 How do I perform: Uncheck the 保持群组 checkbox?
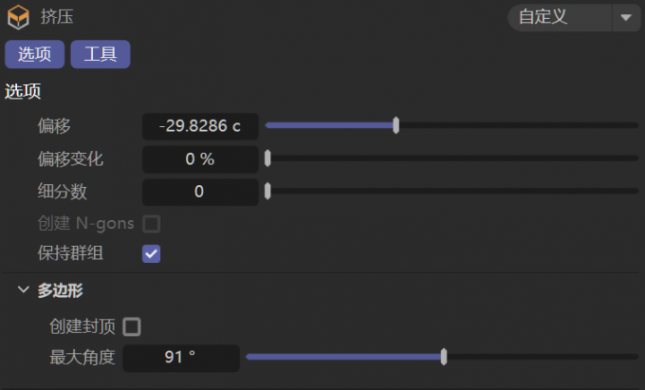tap(152, 253)
